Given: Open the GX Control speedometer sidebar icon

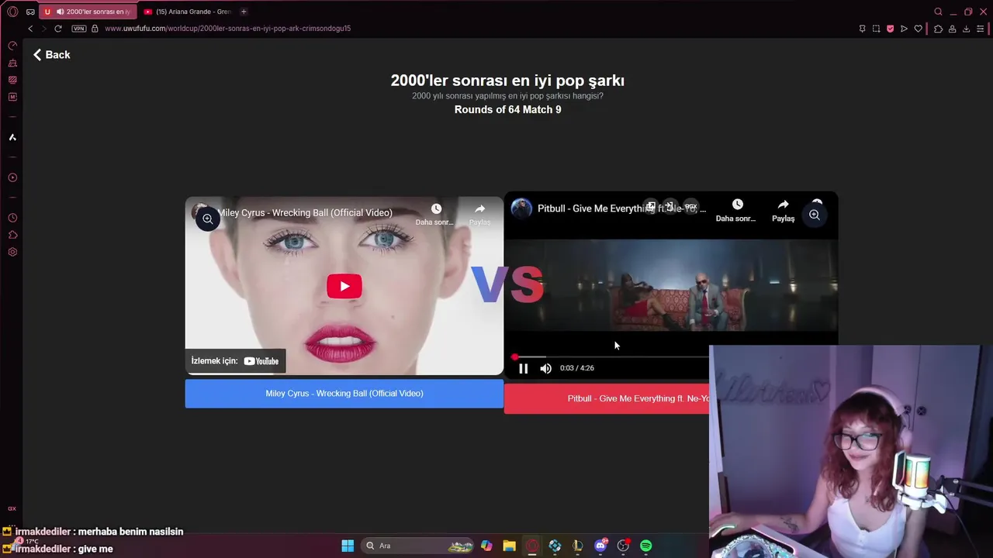Looking at the screenshot, I should click(x=12, y=46).
